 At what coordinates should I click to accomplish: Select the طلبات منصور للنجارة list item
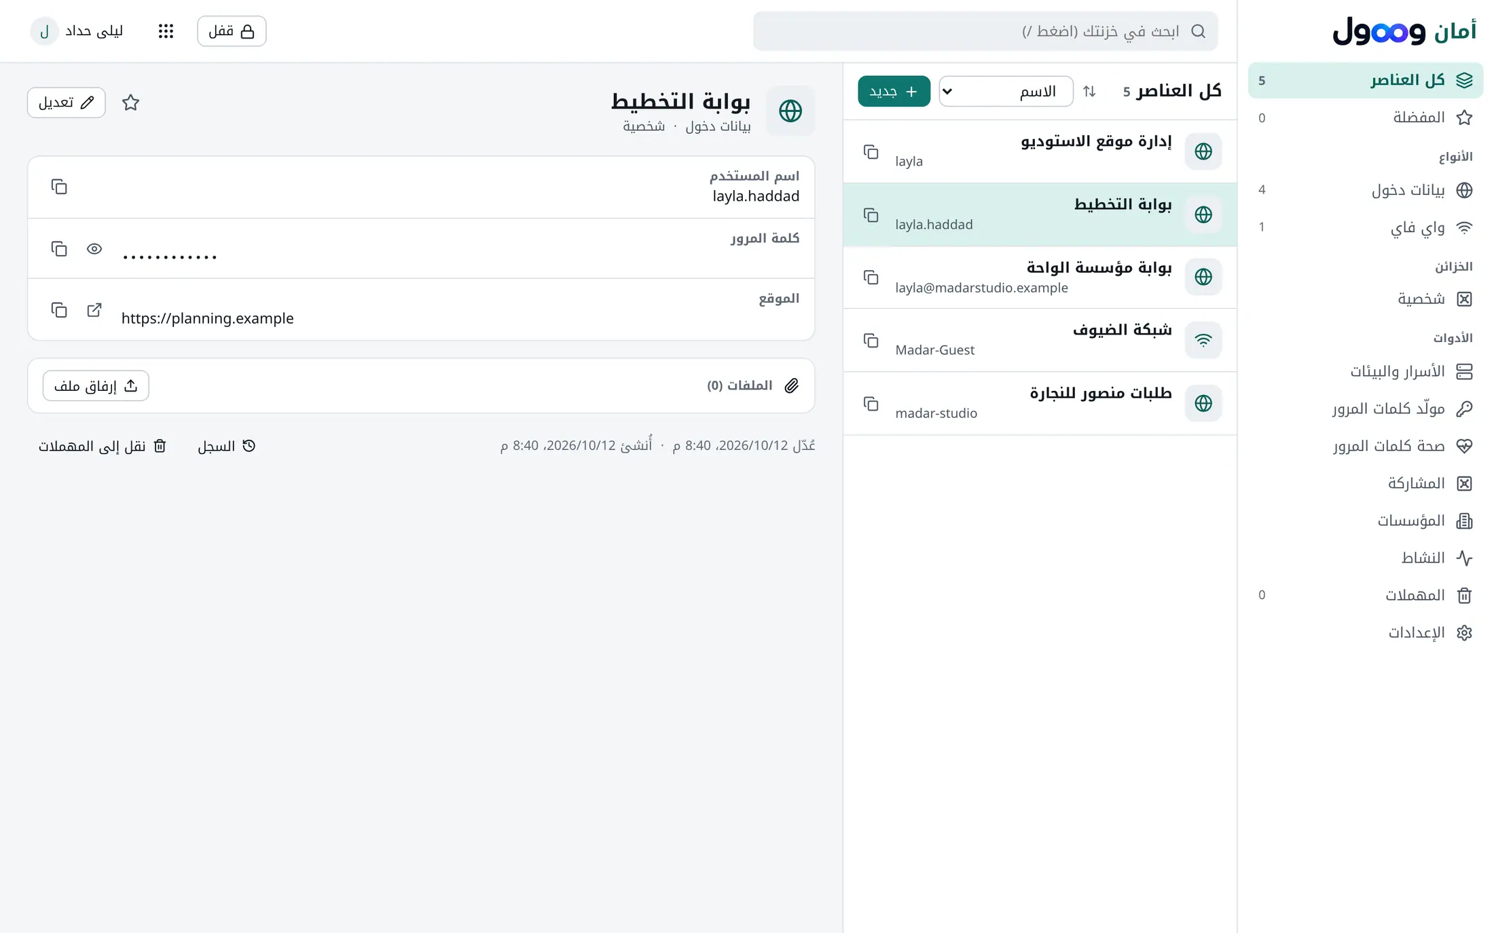[1040, 403]
